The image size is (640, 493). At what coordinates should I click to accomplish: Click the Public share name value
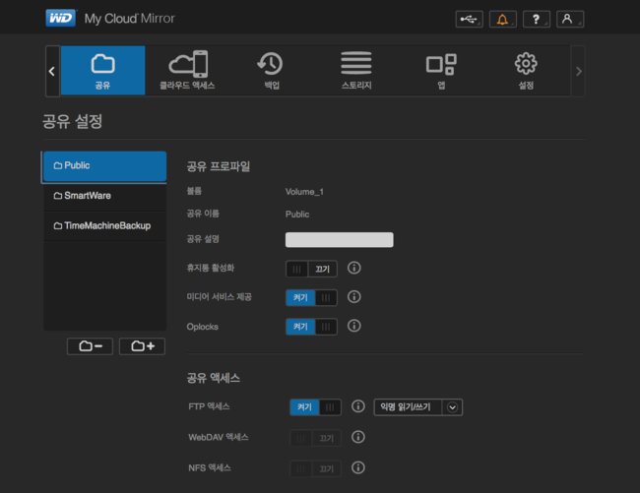pyautogui.click(x=297, y=215)
